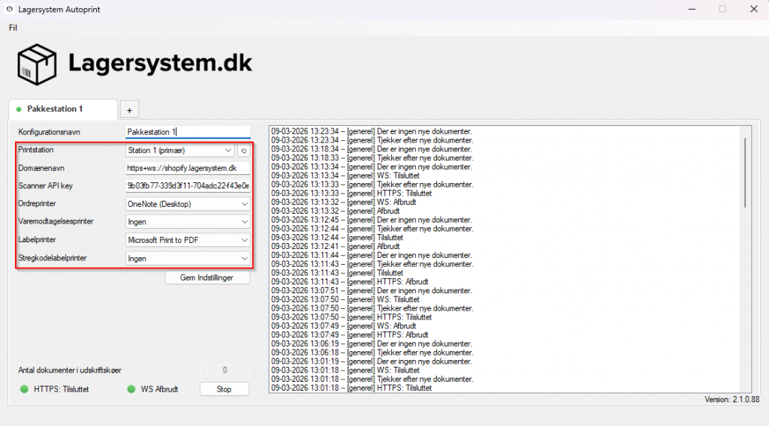Open the Varemodtagelsesprinter dropdown
The image size is (769, 426).
pos(188,222)
